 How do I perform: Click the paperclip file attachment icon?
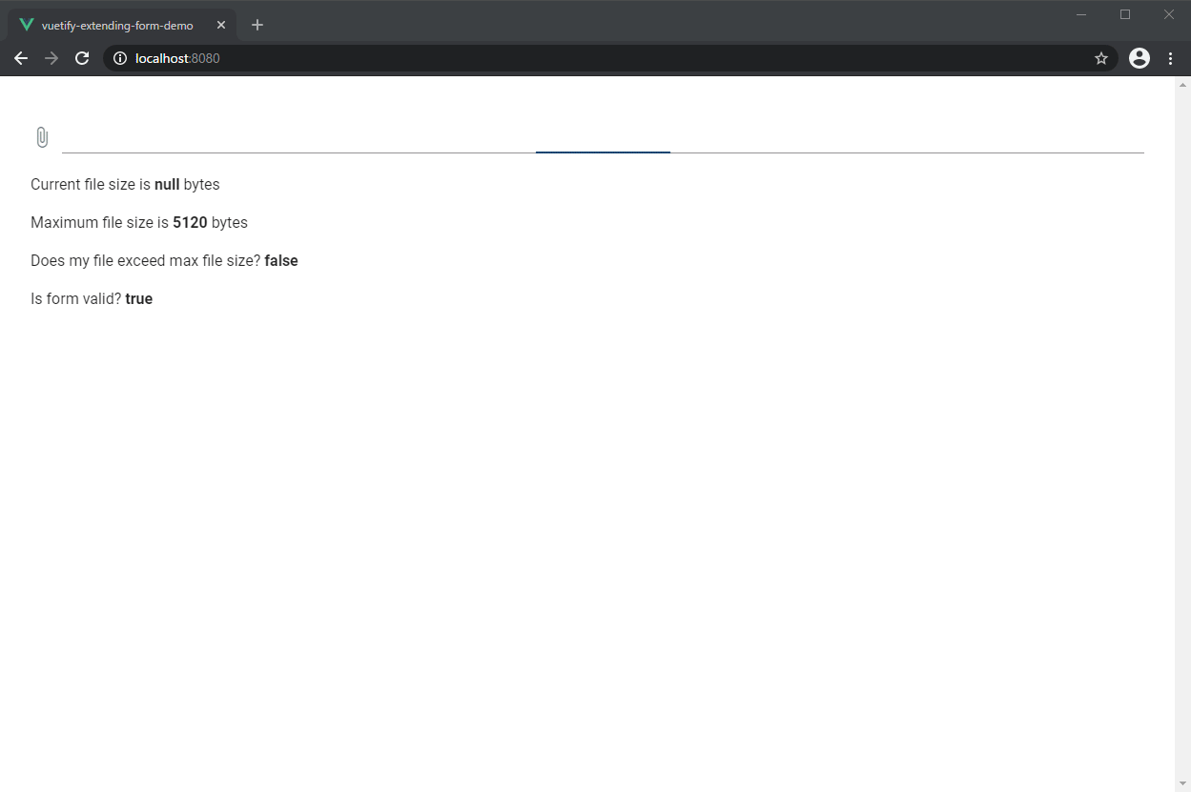click(42, 137)
